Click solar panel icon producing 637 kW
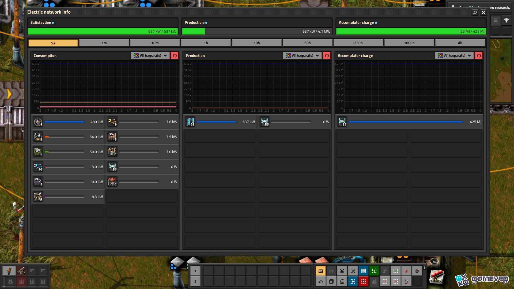Screen dimensions: 514x289 (190, 122)
